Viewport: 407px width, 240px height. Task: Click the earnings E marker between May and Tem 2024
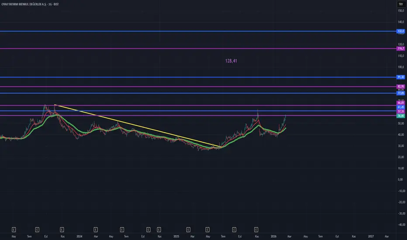pyautogui.click(x=122, y=230)
